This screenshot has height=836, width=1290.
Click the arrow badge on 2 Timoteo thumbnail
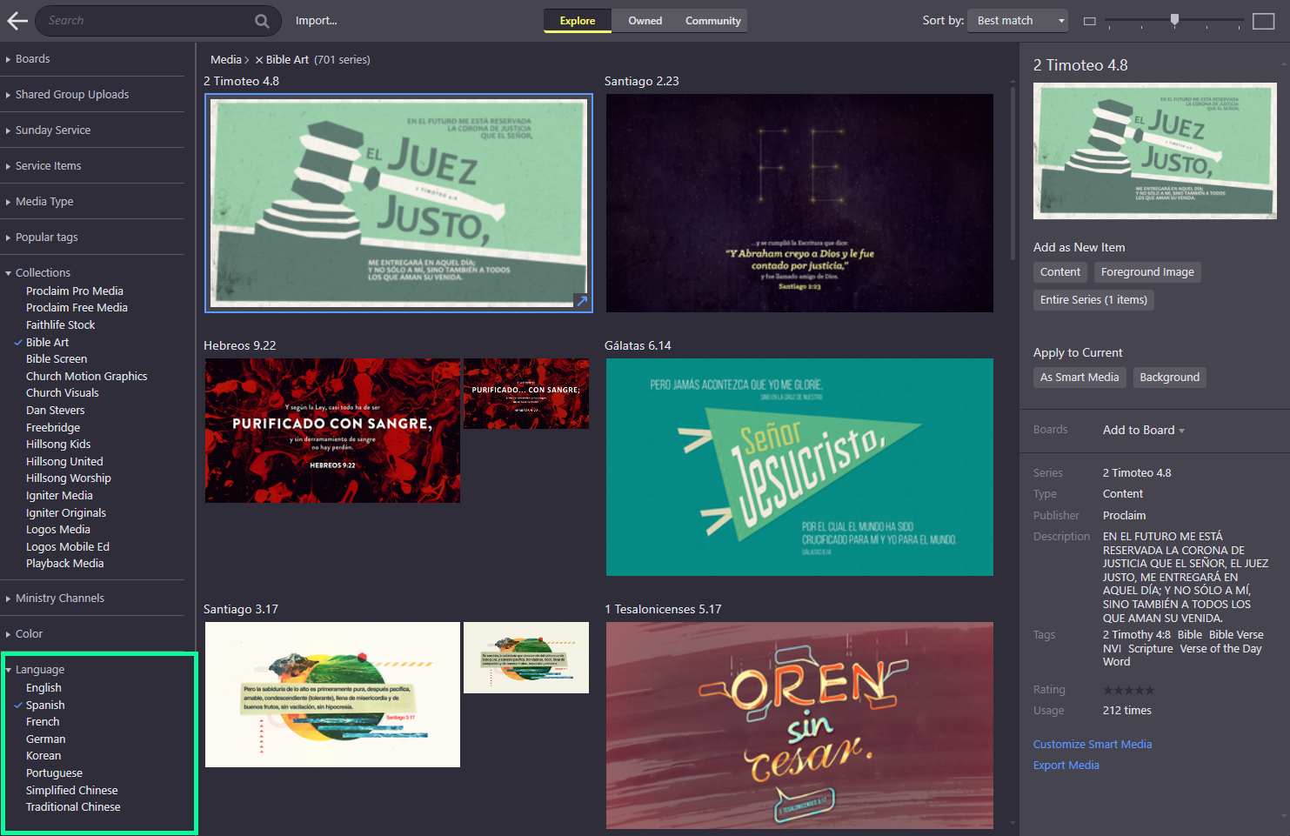[583, 301]
